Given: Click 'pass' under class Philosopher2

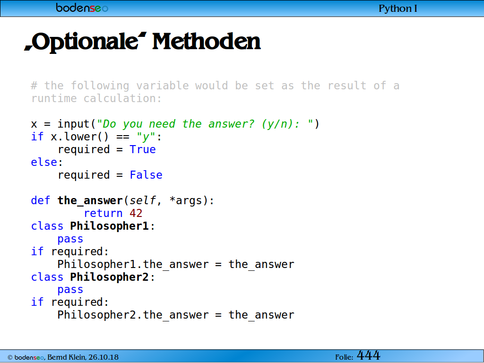Looking at the screenshot, I should (70, 290).
